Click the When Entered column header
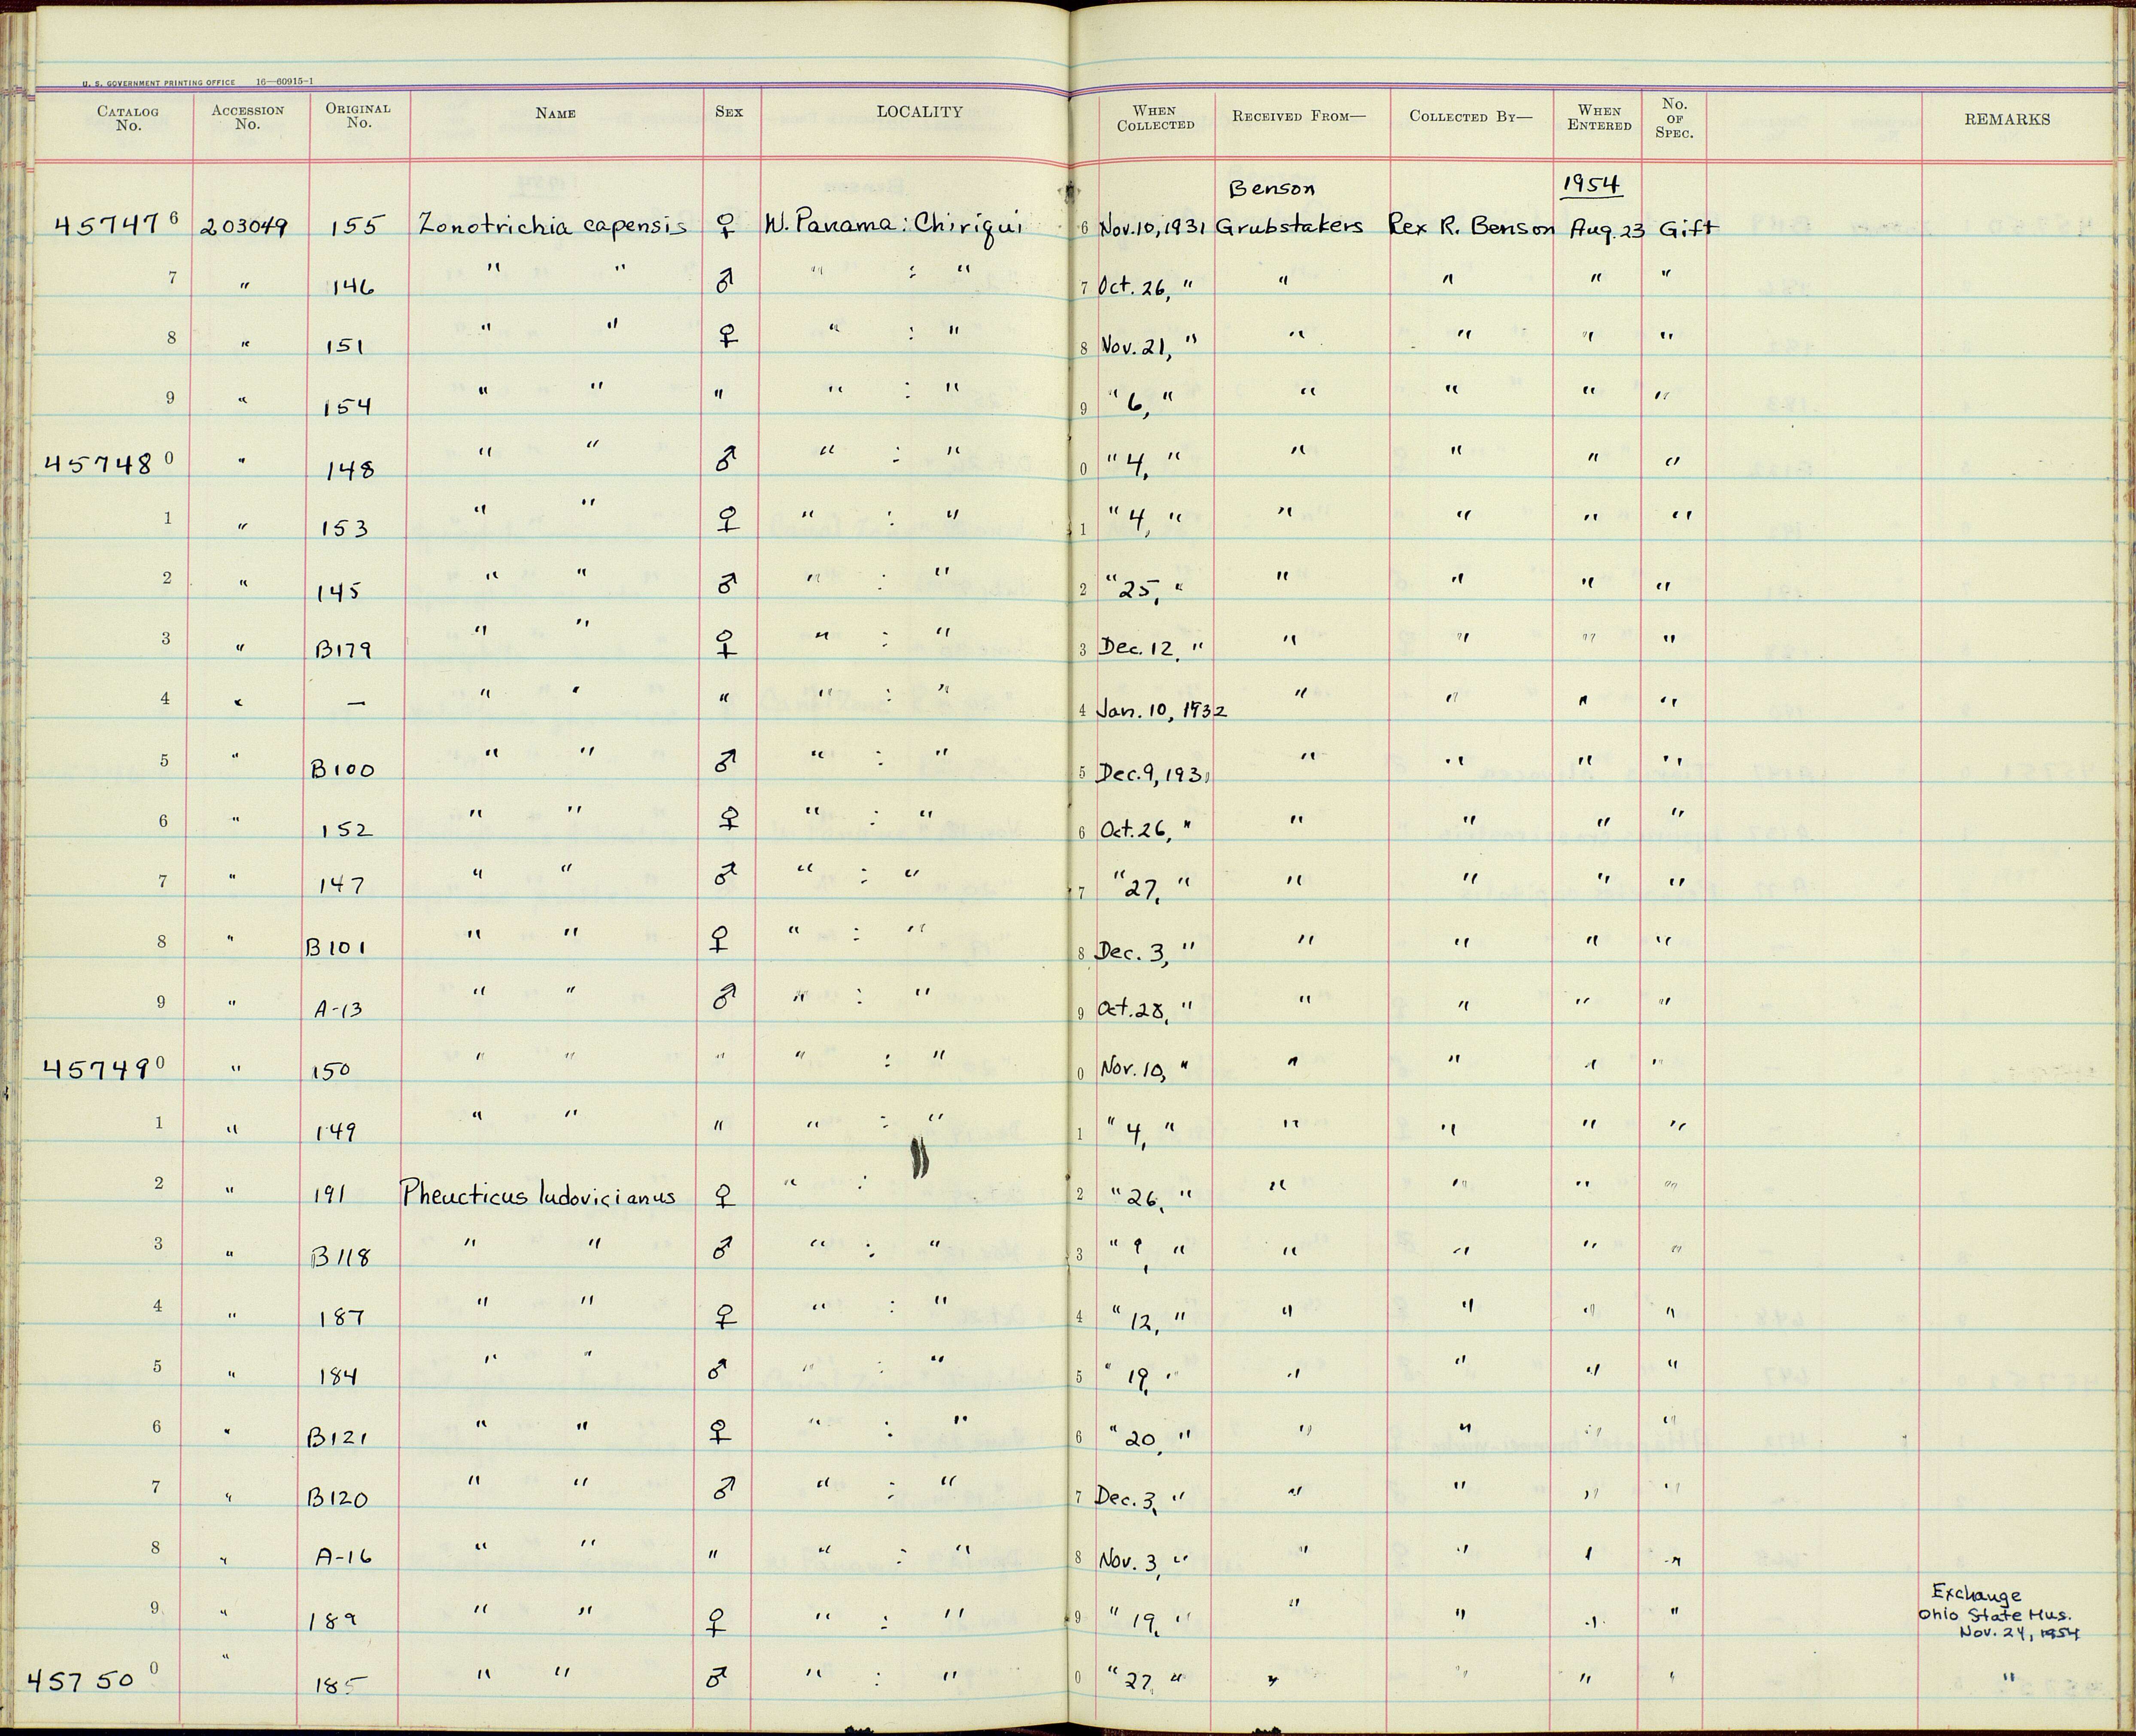 (x=1599, y=118)
